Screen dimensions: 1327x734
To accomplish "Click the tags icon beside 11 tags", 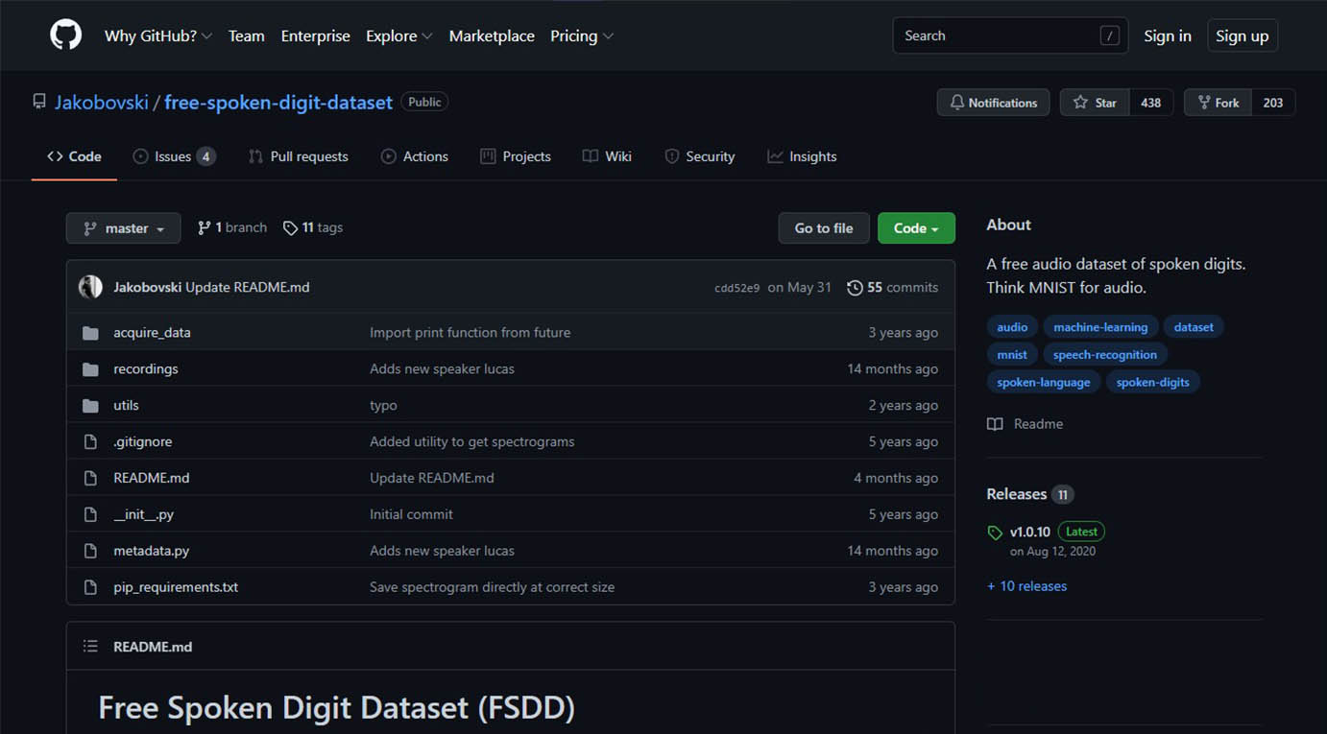I will pos(290,228).
